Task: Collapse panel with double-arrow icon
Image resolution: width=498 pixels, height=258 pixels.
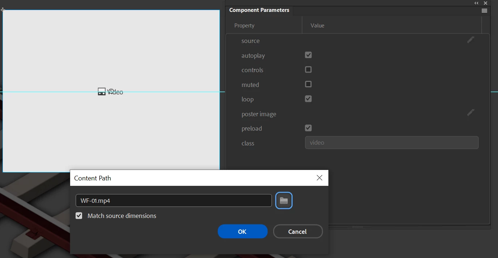Action: [x=477, y=3]
